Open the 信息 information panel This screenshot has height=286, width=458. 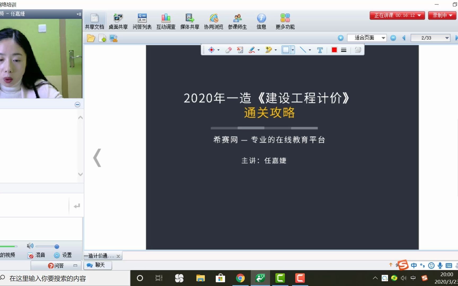tap(261, 21)
